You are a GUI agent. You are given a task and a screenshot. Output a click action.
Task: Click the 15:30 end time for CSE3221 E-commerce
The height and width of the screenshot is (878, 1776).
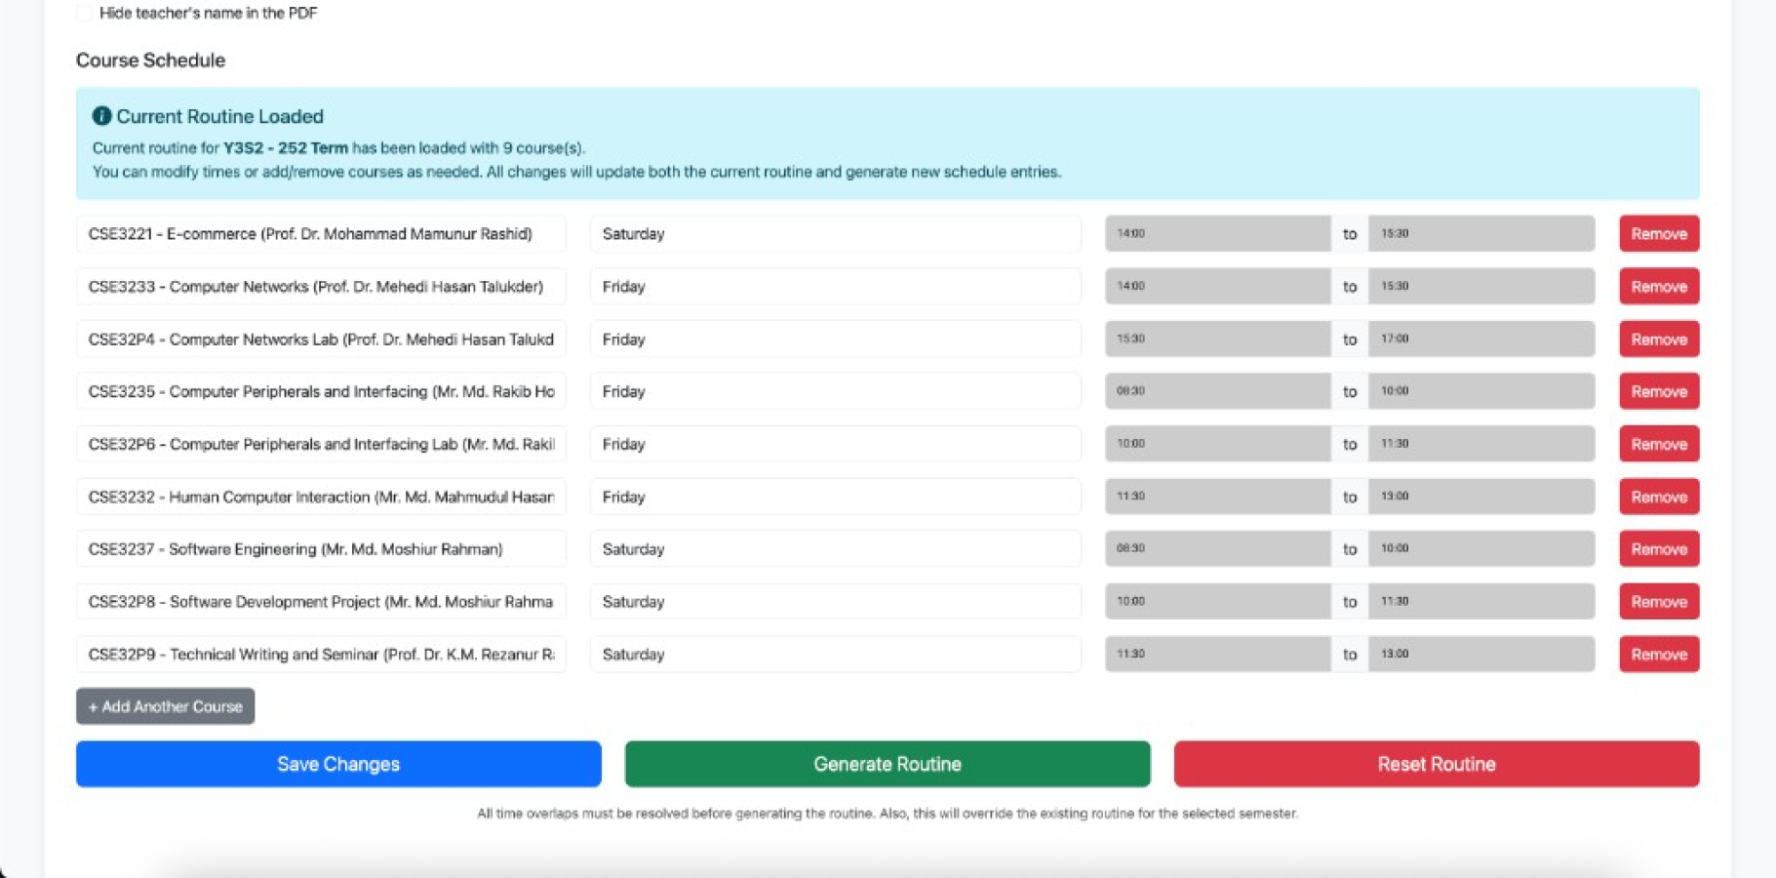coord(1481,234)
